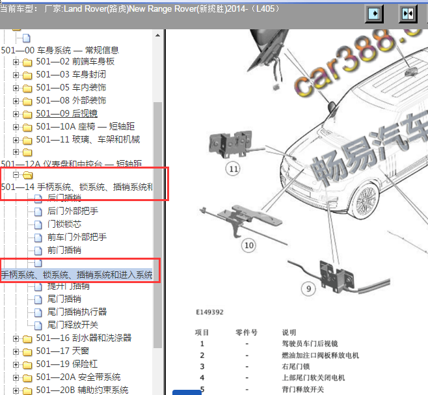Image resolution: width=428 pixels, height=395 pixels.
Task: Open the 前车门外部把手 document
Action: point(77,237)
